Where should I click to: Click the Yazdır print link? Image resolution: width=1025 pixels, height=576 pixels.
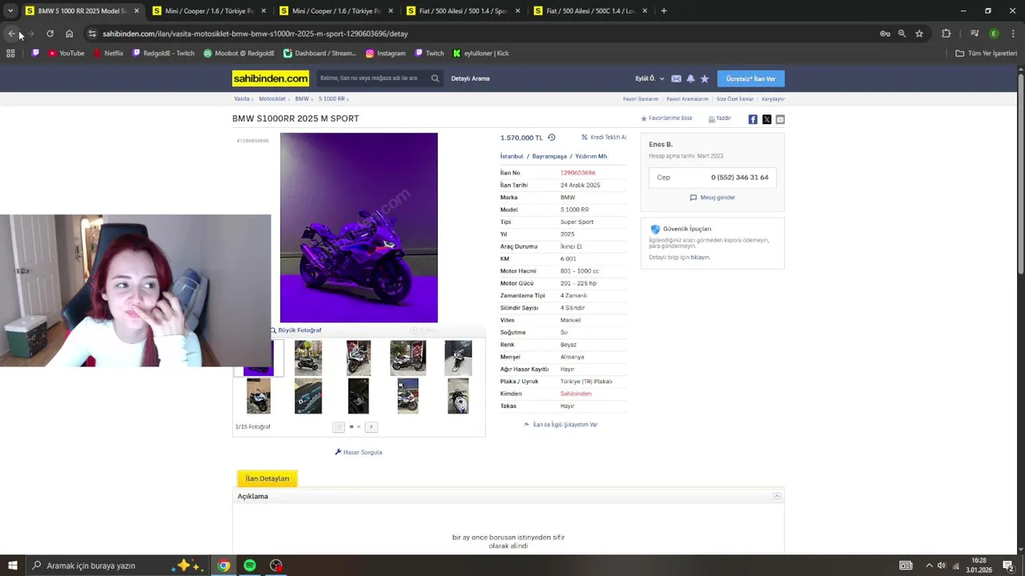pos(720,118)
